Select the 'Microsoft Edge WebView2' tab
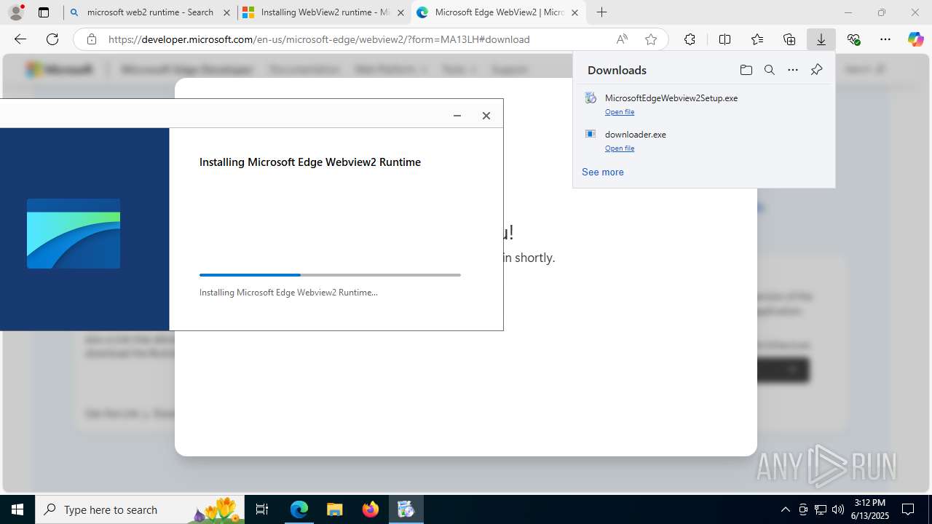932x524 pixels. click(499, 12)
